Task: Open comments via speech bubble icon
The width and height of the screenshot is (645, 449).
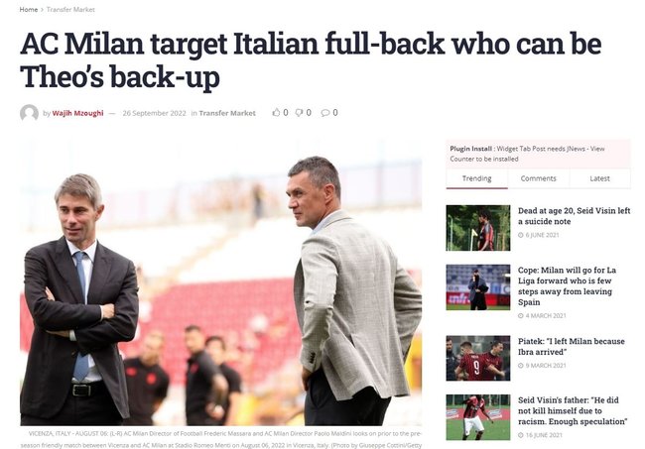Action: (x=324, y=113)
